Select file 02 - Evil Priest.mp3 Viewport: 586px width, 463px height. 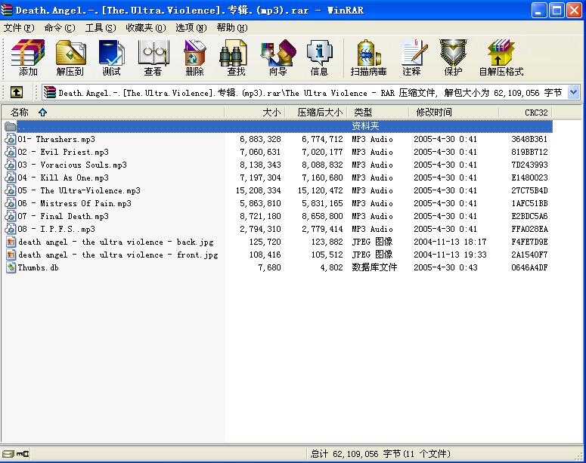pos(64,152)
